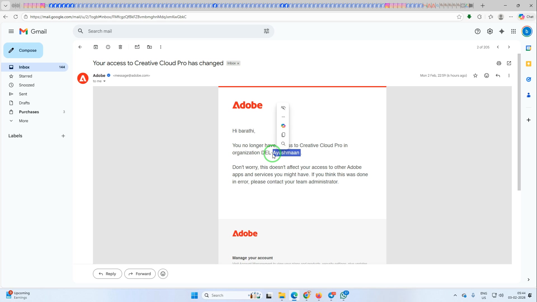Select Inbox folder
This screenshot has height=302, width=537.
tap(35, 67)
